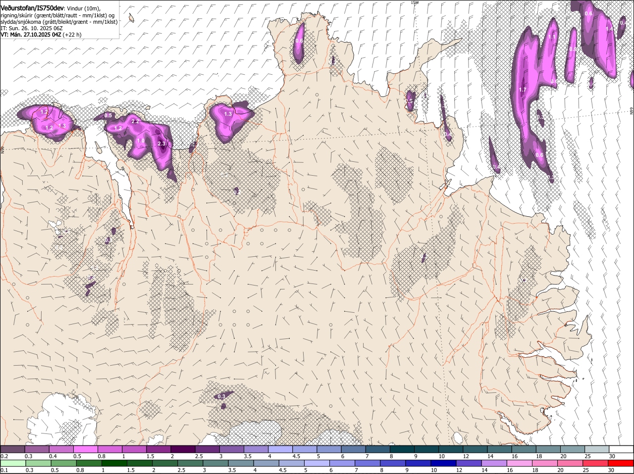The width and height of the screenshot is (634, 474).
Task: Select the 1.5 magenta swatch in upper scale
Action: tap(158, 449)
